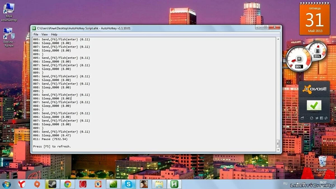This screenshot has height=189, width=336.
Task: Open the File menu
Action: point(36,34)
